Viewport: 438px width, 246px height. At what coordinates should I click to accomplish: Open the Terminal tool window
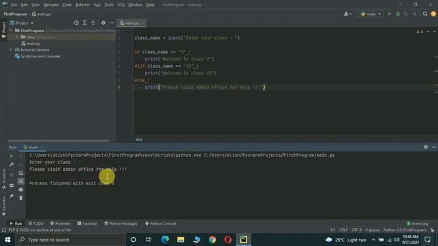(x=87, y=223)
